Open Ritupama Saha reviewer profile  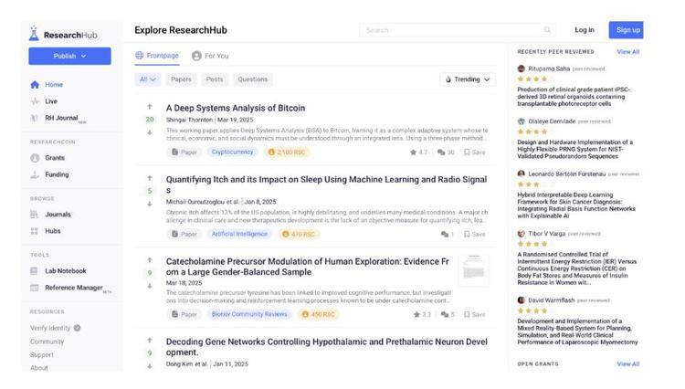click(549, 68)
